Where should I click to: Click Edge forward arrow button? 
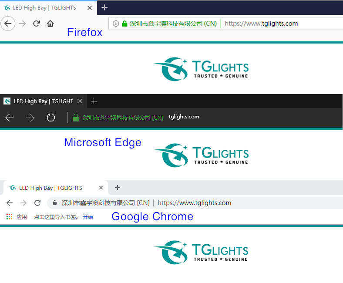30,118
